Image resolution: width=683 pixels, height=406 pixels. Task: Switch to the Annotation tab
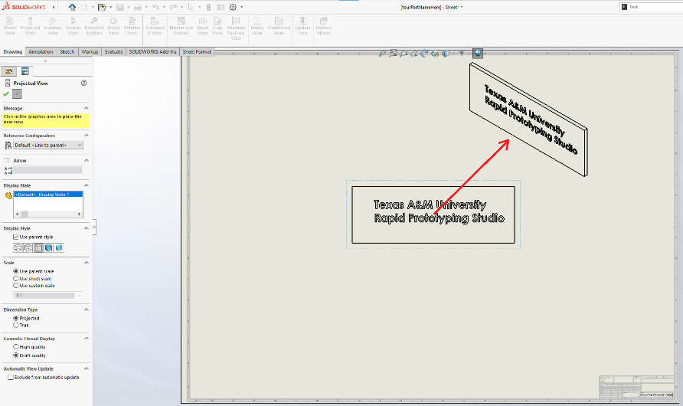41,52
